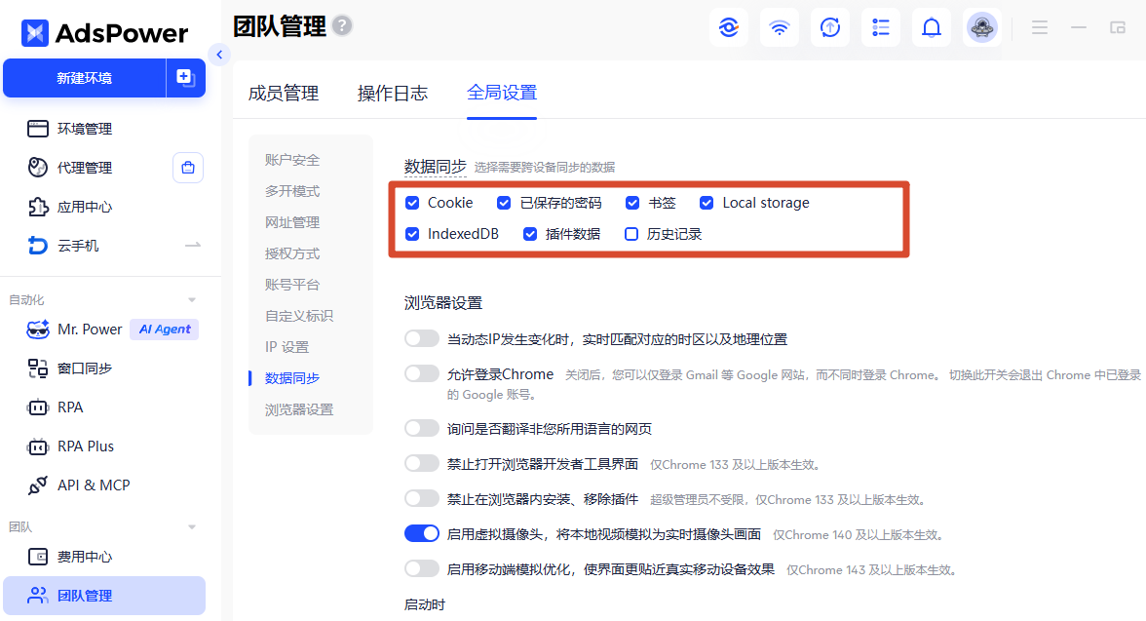Screen dimensions: 1146x621
Task: Click the proxy shop bag icon
Action: [188, 168]
